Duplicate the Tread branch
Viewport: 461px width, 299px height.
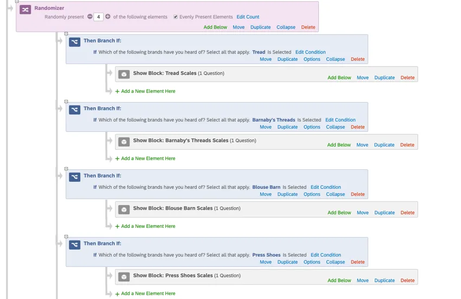[287, 59]
